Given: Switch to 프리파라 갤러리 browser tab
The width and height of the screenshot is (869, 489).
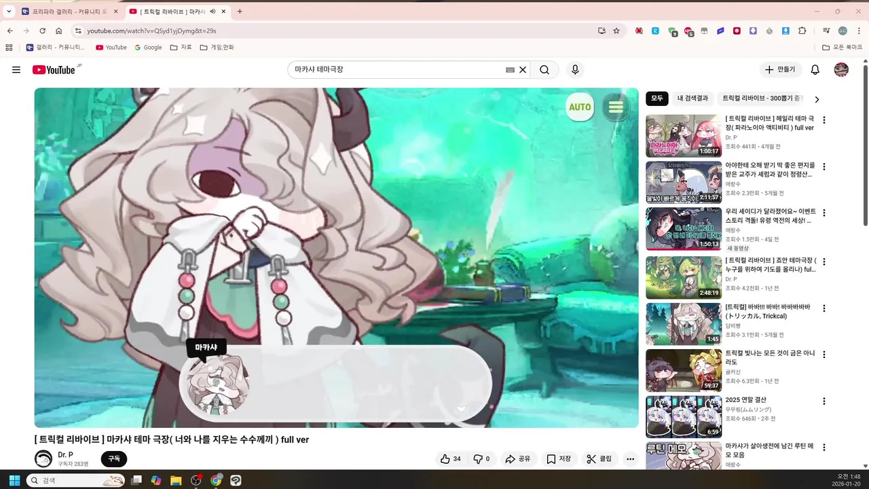Looking at the screenshot, I should point(70,12).
